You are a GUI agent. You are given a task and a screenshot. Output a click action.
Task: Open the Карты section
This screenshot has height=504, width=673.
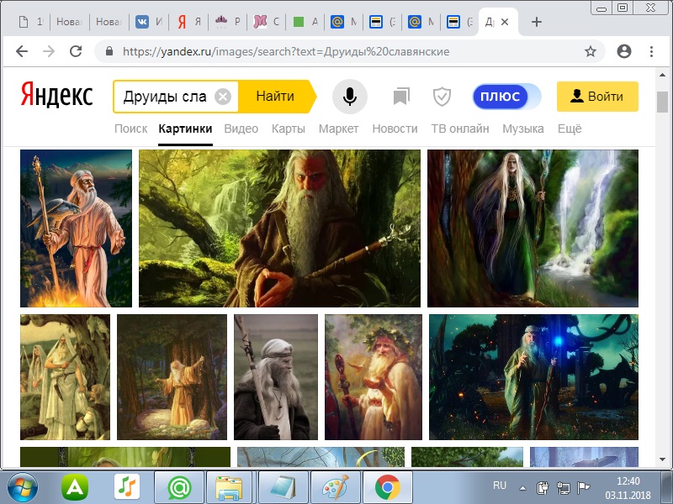289,129
